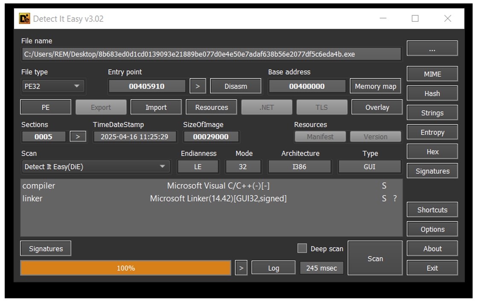Open the Overlay viewer
Viewport: 482px width, 306px height.
point(377,107)
